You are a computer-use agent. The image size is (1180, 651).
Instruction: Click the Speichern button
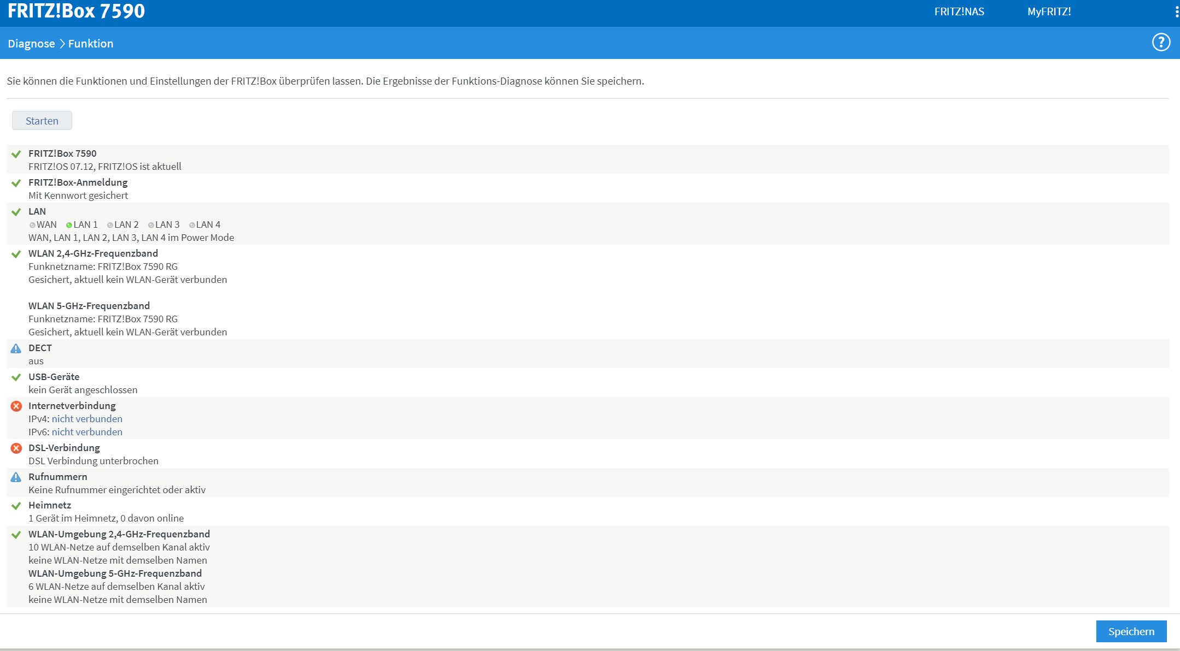click(1131, 631)
